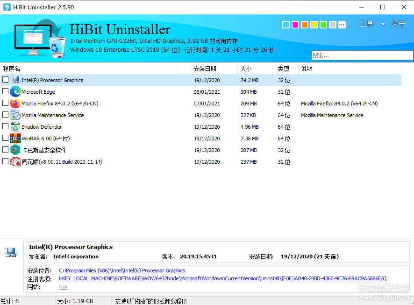Image resolution: width=414 pixels, height=305 pixels.
Task: Check the Intel(R) Processor Graphics checkbox
Action: 5,79
